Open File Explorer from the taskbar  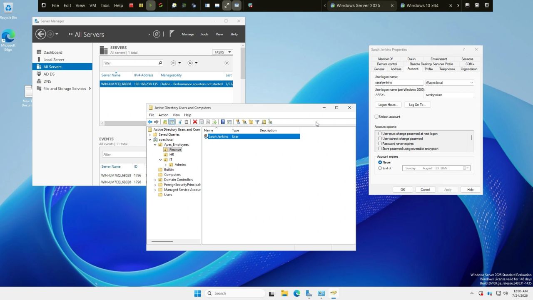(x=284, y=293)
